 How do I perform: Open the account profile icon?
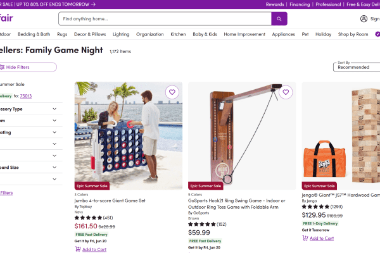[364, 18]
